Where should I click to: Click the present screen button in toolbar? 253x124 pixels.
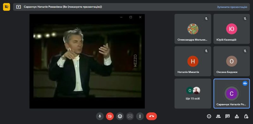130,116
